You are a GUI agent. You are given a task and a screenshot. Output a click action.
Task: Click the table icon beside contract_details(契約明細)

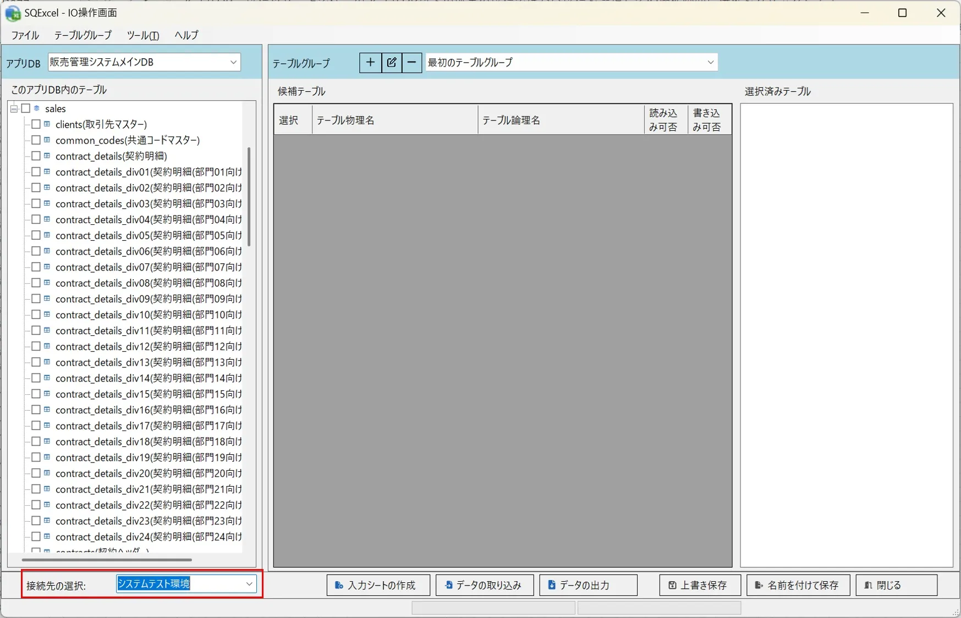(47, 156)
